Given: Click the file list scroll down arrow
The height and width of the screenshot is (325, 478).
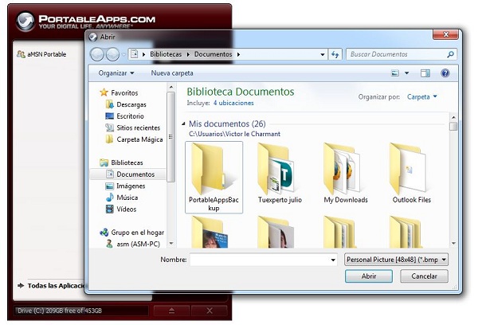Looking at the screenshot, I should pyautogui.click(x=453, y=243).
